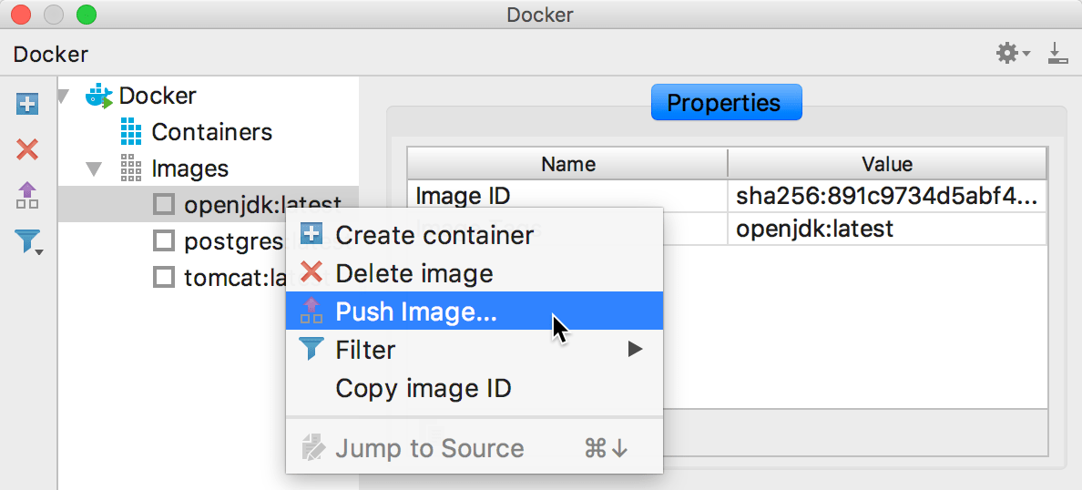The image size is (1082, 490).
Task: Click the red X delete icon in left toolbar
Action: tap(27, 149)
